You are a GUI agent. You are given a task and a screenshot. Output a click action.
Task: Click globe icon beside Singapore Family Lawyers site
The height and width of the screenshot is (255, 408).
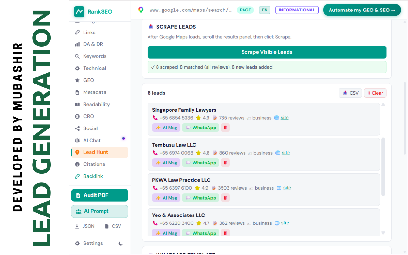pos(277,118)
